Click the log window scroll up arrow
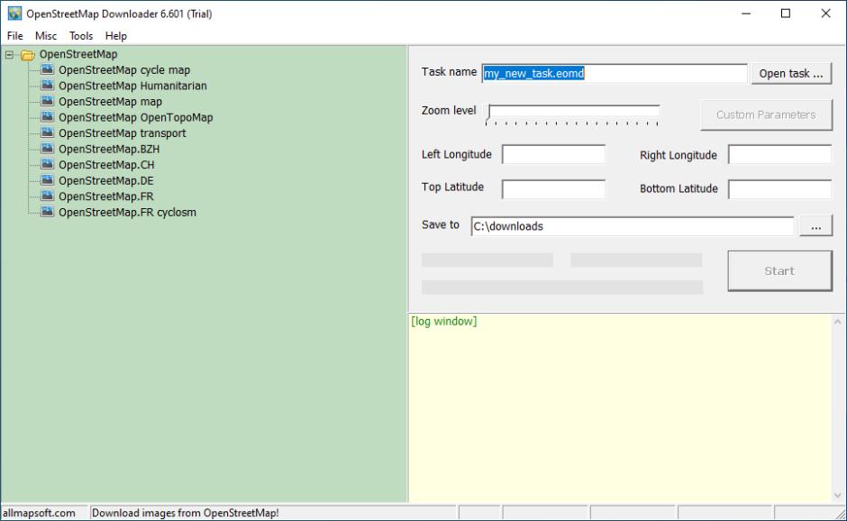This screenshot has height=521, width=847. click(837, 322)
